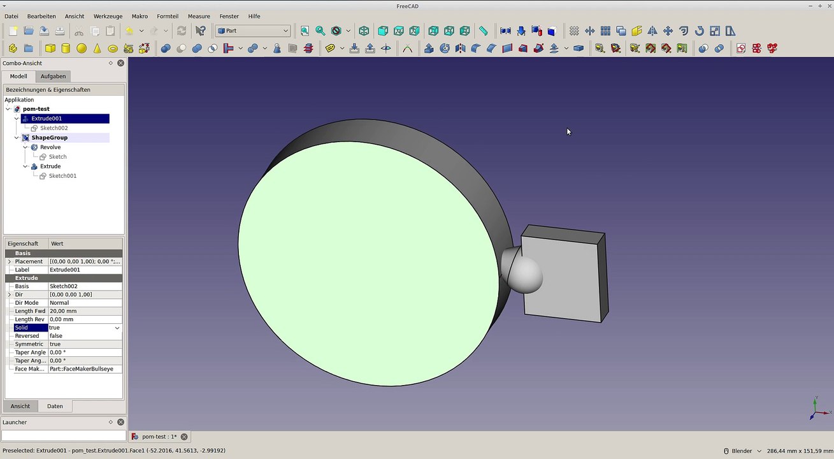Screen dimensions: 834x459
Task: Create a cylinder primitive
Action: click(x=66, y=48)
